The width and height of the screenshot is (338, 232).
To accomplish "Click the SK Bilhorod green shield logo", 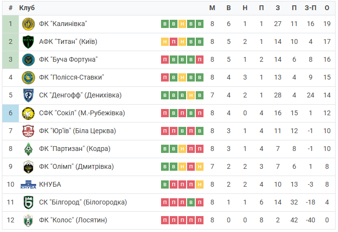I will (28, 203).
